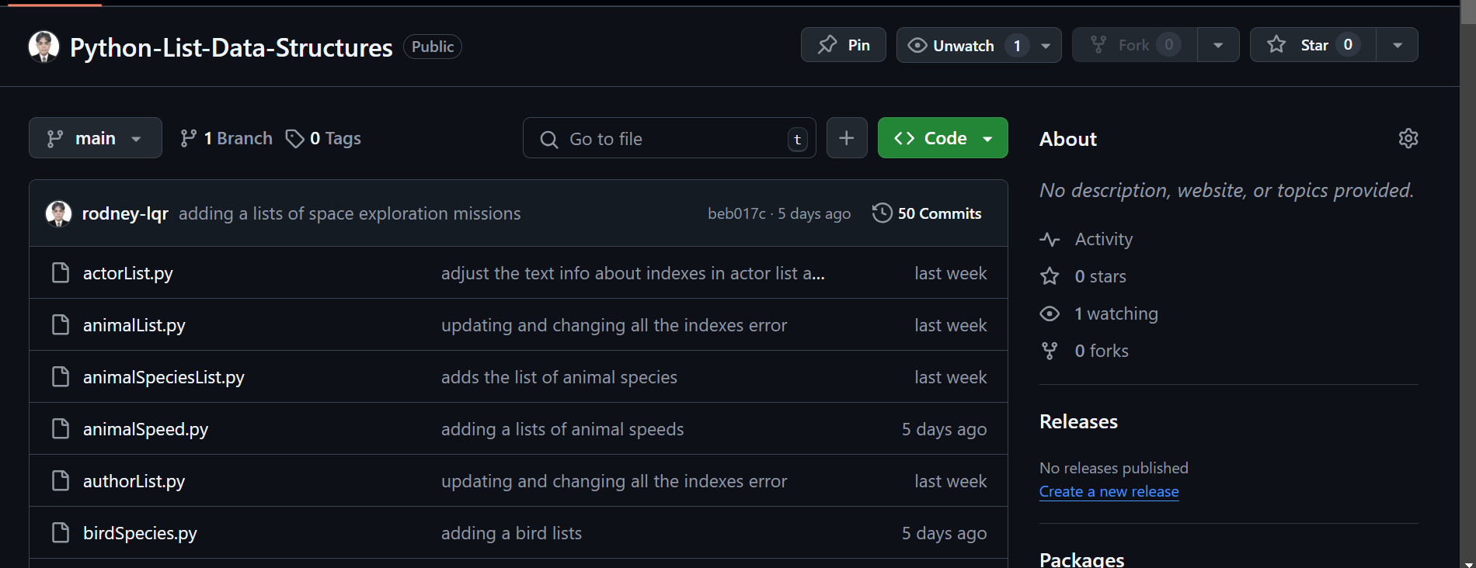The height and width of the screenshot is (568, 1476).
Task: Click the Activity pulse icon
Action: (x=1050, y=239)
